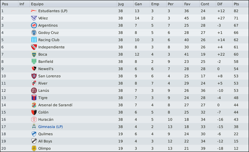Click the Racing Club striped crest

pos(34,40)
